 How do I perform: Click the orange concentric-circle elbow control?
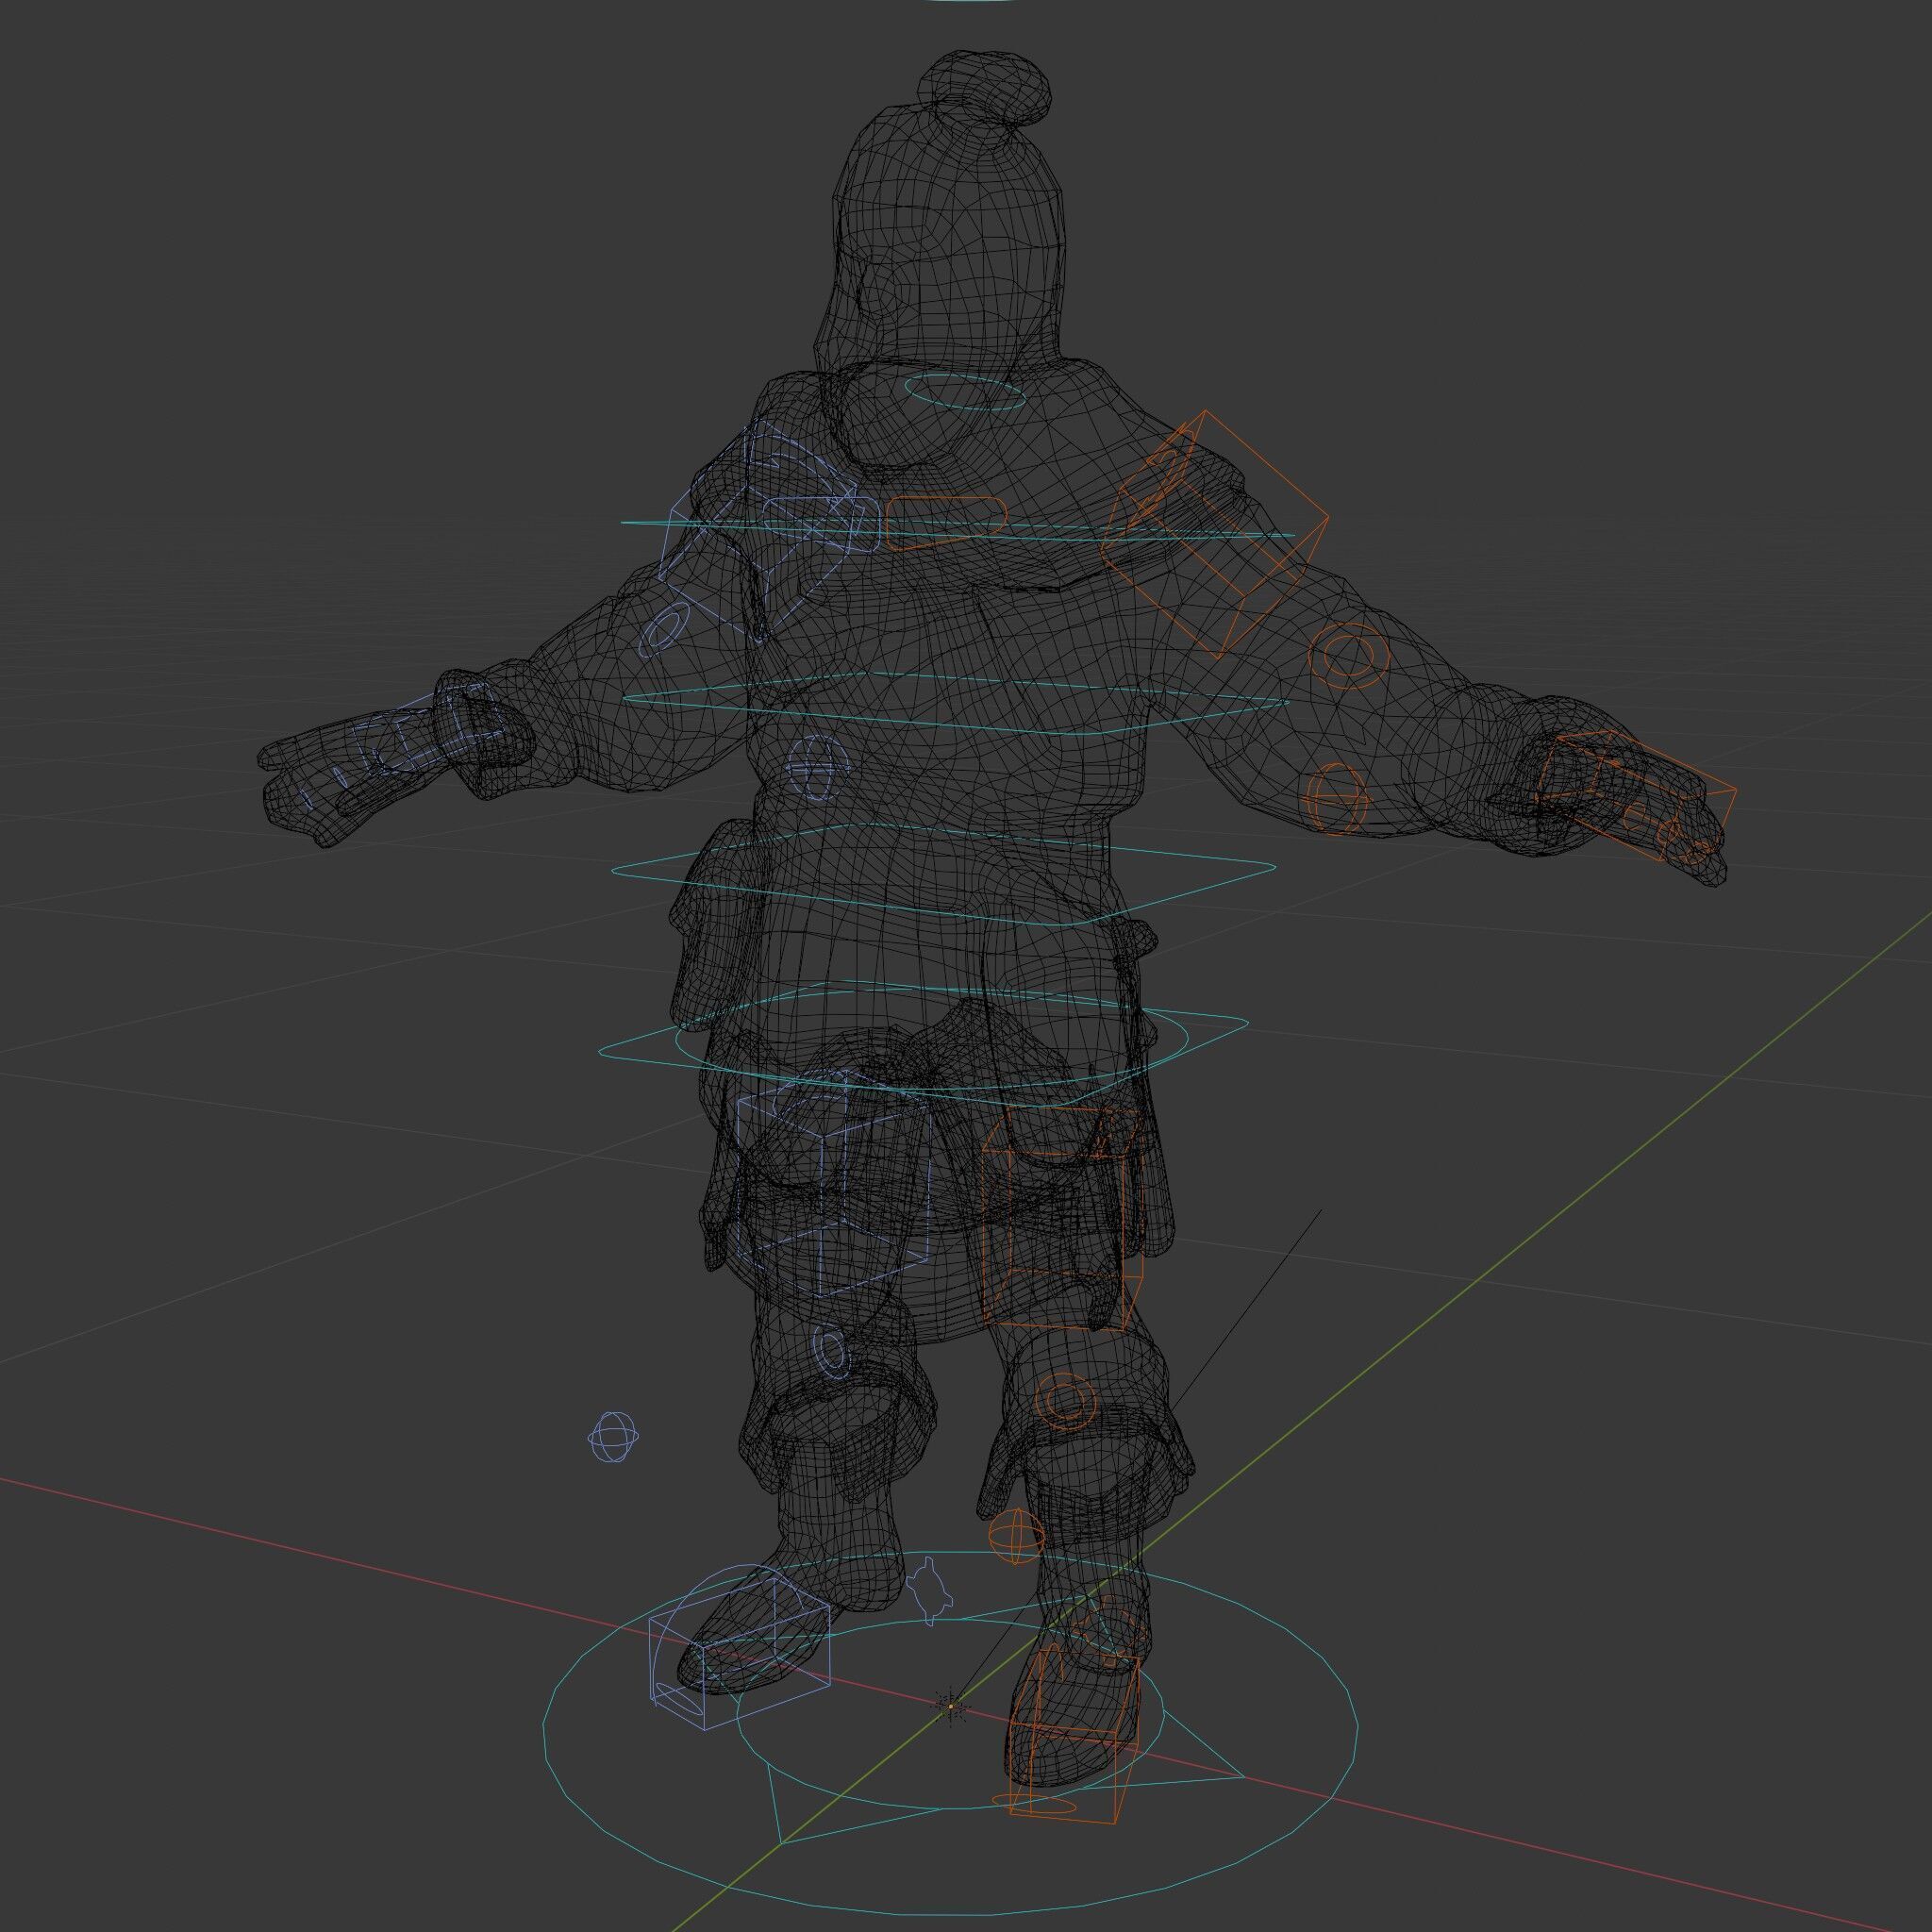1350,657
